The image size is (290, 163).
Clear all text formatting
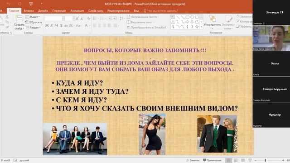tap(89, 18)
